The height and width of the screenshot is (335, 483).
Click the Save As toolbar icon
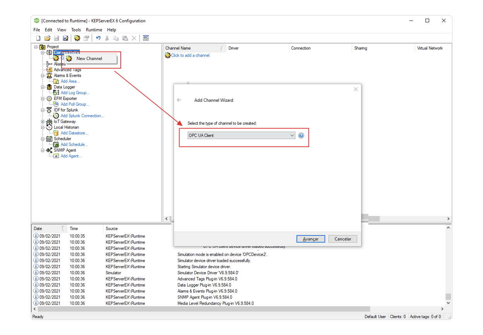click(x=65, y=38)
